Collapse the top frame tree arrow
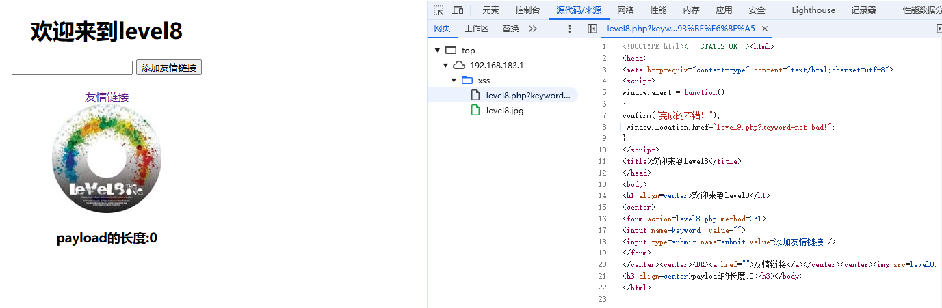Screen dimensions: 942x308 coord(436,50)
